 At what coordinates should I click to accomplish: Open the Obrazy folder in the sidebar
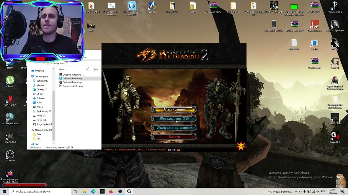pos(38,94)
